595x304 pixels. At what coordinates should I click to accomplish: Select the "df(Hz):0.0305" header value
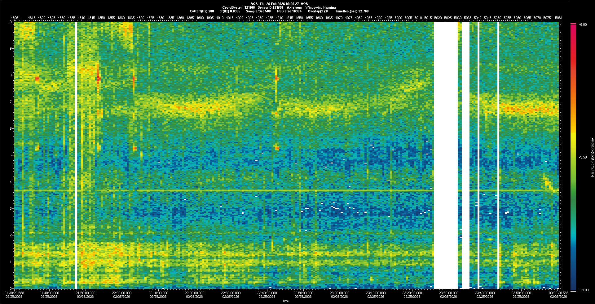pyautogui.click(x=230, y=11)
